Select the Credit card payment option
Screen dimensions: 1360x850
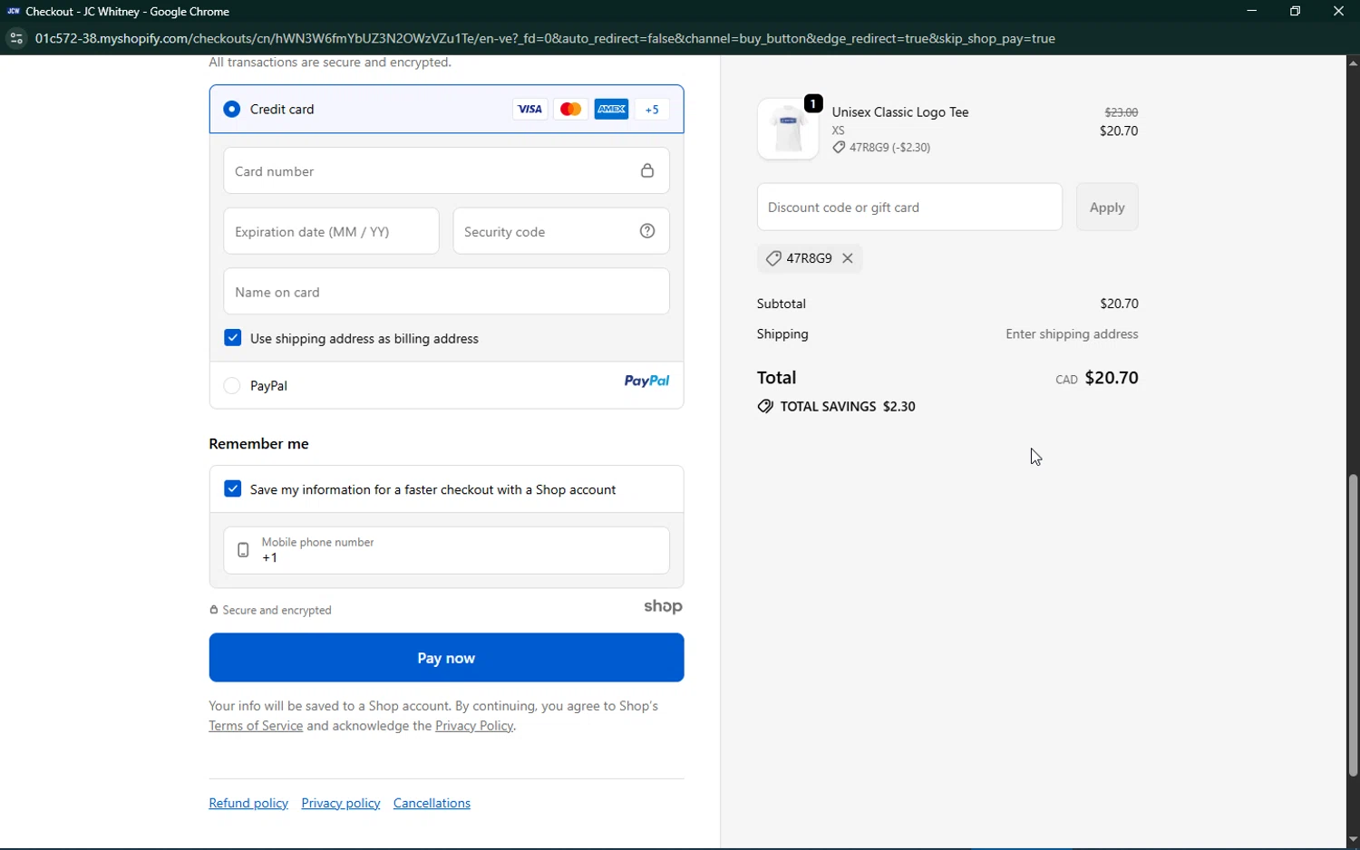(x=232, y=109)
